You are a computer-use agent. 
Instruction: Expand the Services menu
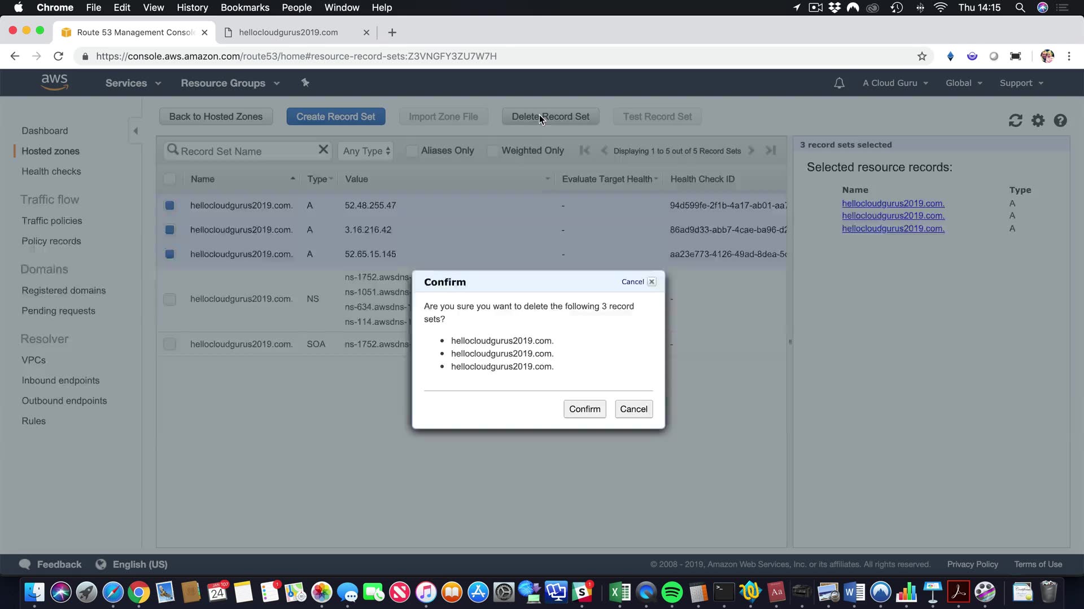tap(133, 83)
